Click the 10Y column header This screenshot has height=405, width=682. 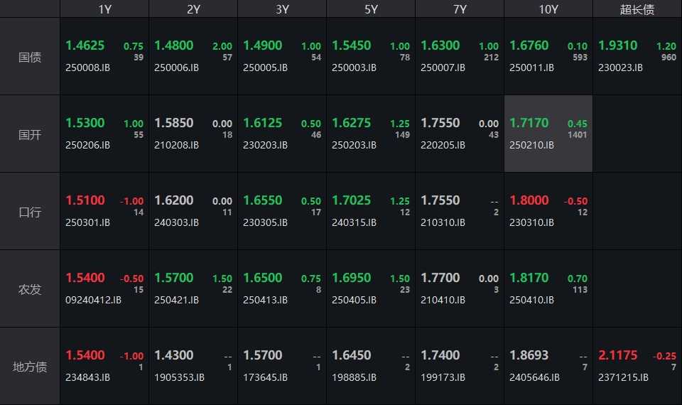point(548,9)
